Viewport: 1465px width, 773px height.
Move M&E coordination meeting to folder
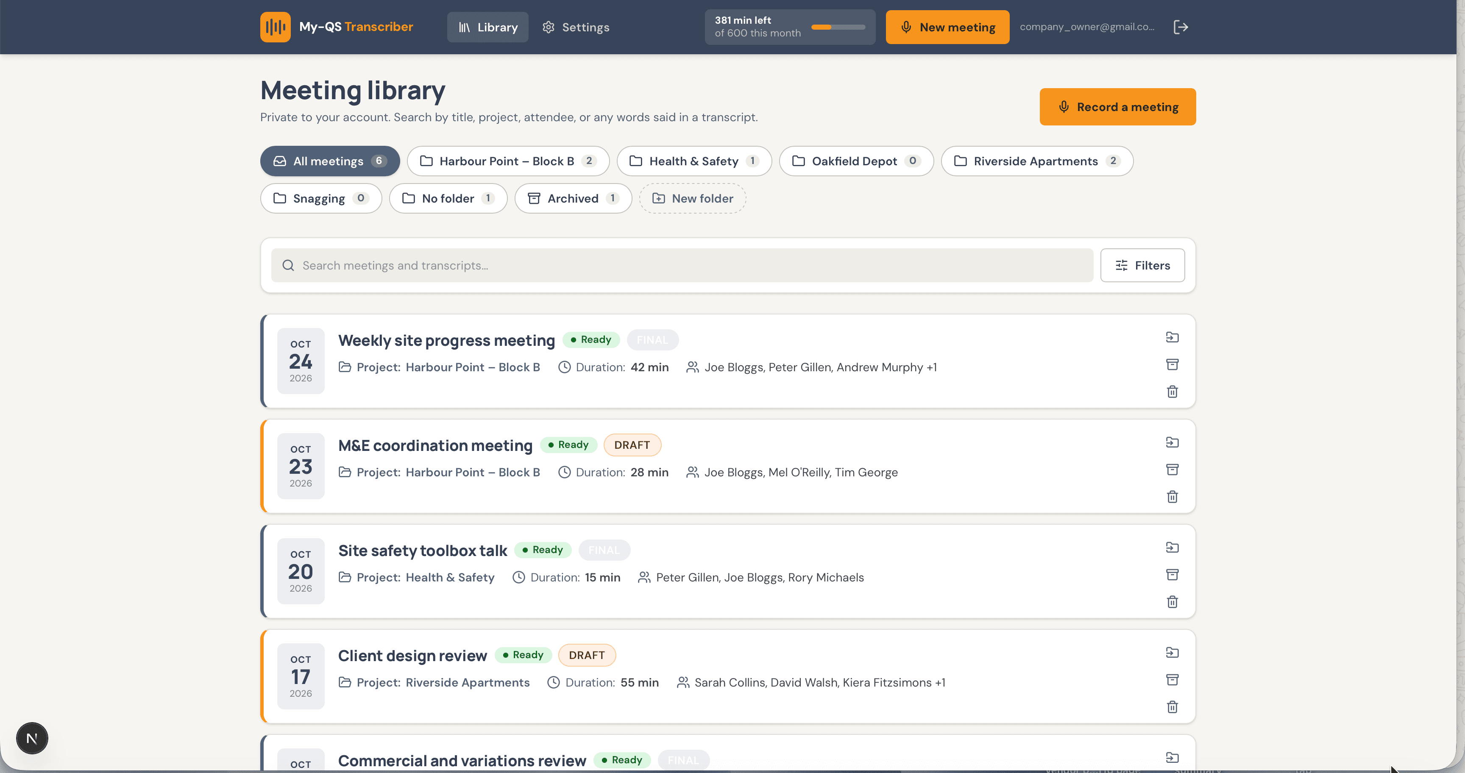click(x=1172, y=442)
